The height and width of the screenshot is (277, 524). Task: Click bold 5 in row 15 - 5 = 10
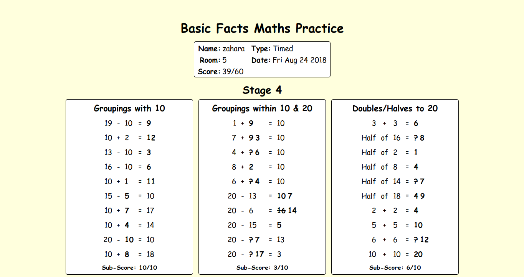click(x=127, y=196)
